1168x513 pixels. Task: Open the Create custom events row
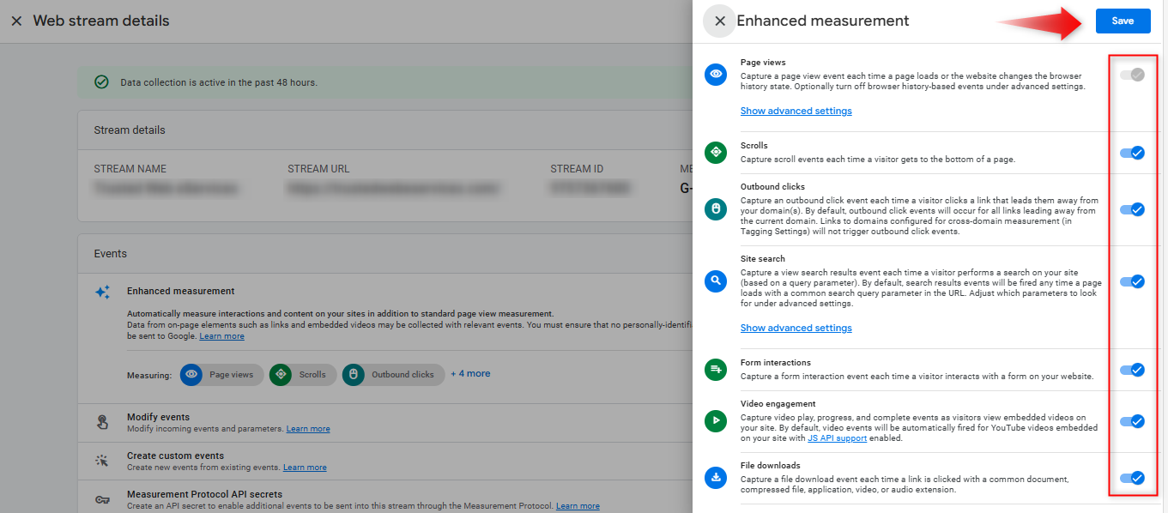[x=384, y=461]
